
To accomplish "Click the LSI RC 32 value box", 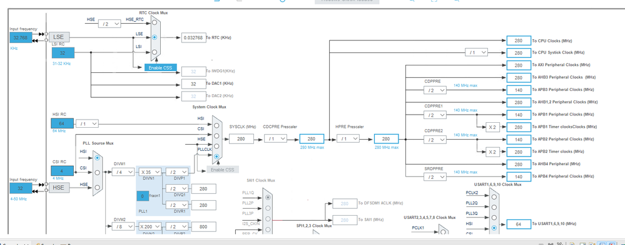I will click(63, 53).
